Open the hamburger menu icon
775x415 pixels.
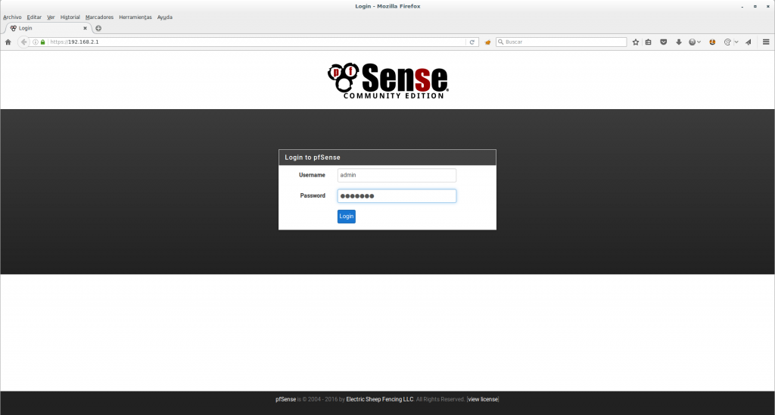click(x=767, y=42)
